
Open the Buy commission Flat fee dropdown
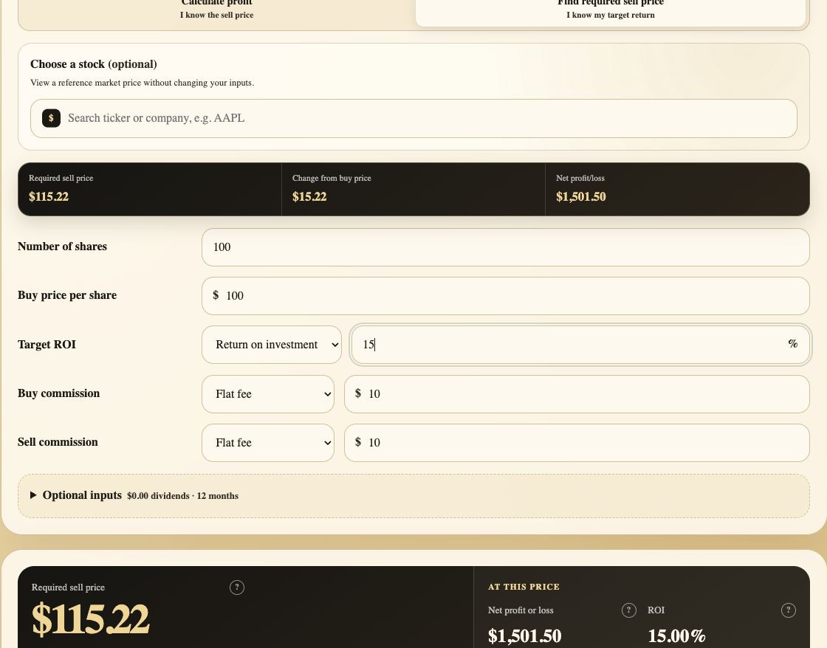click(268, 394)
